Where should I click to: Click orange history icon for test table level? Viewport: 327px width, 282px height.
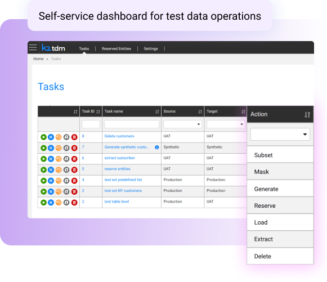click(59, 202)
